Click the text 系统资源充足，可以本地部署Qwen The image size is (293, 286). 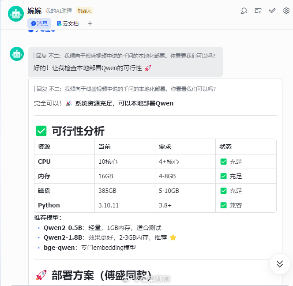(x=124, y=103)
